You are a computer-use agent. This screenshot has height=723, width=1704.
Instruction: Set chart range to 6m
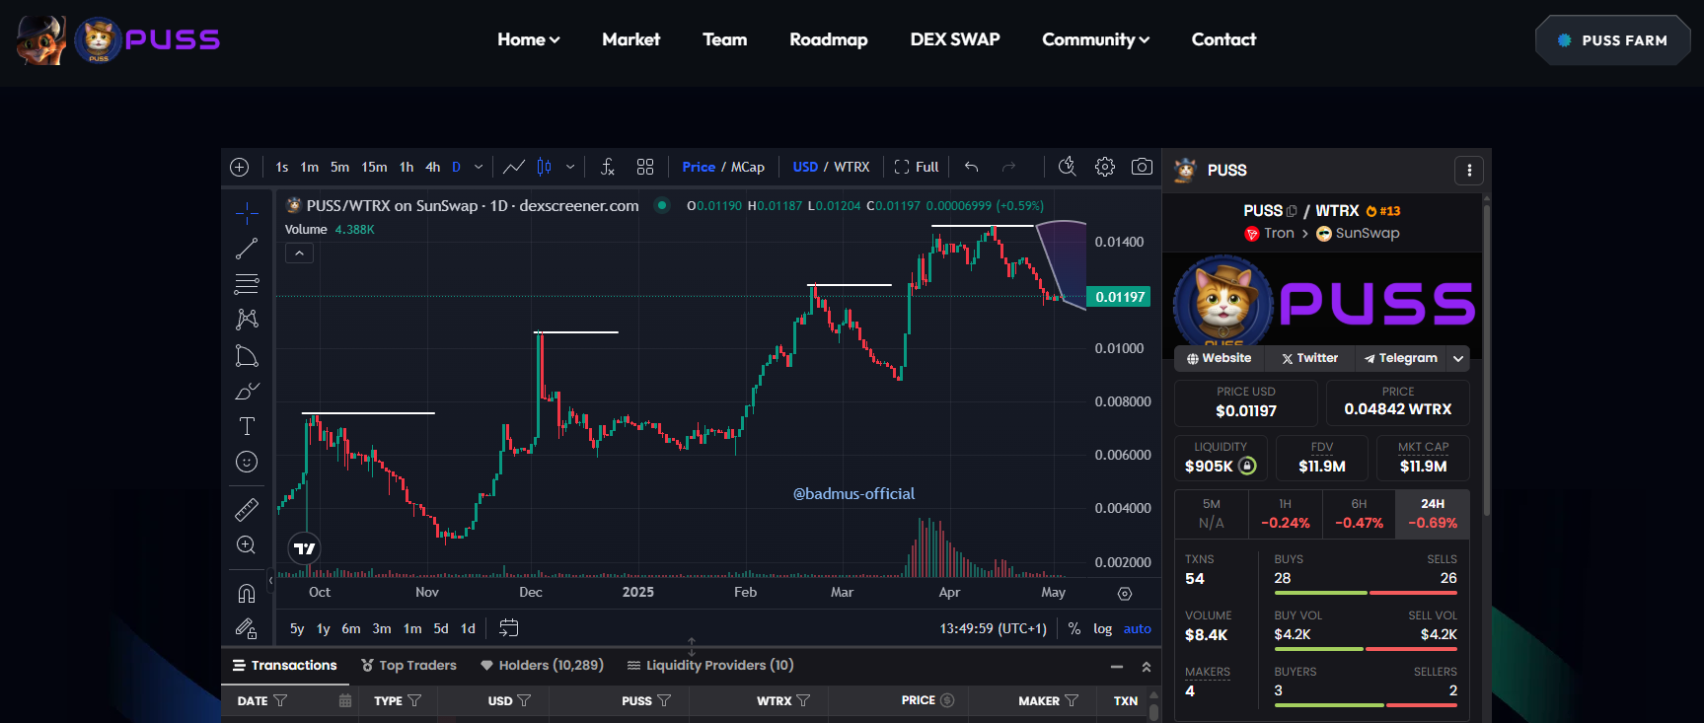[351, 628]
